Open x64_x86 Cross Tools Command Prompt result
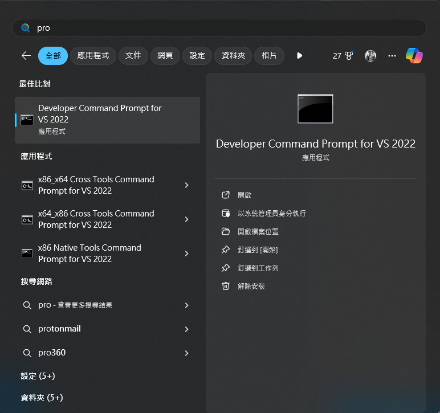 tap(108, 219)
